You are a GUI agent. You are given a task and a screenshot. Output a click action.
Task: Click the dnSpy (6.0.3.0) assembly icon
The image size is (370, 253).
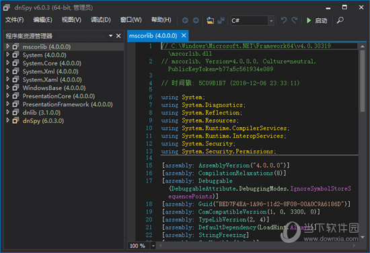[x=15, y=120]
